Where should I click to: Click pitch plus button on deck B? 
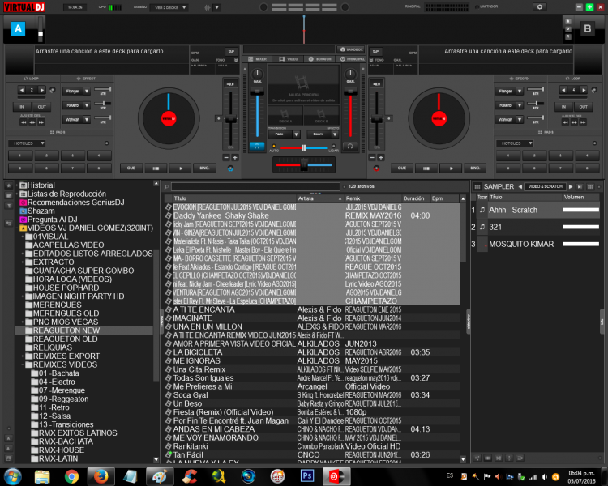point(381,157)
